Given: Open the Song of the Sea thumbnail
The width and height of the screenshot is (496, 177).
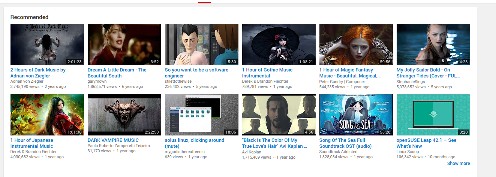Looking at the screenshot, I should pyautogui.click(x=356, y=115).
